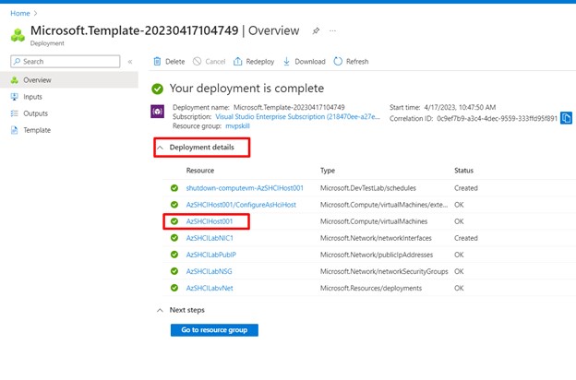Click the Template document icon
Image resolution: width=576 pixels, height=380 pixels.
coord(15,130)
